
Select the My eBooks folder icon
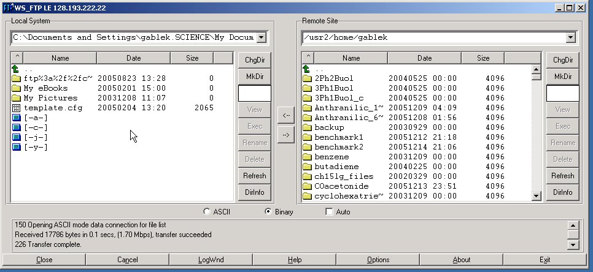16,88
